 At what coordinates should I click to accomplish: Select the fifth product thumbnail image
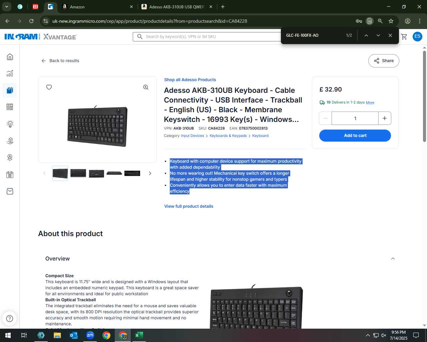pos(132,173)
